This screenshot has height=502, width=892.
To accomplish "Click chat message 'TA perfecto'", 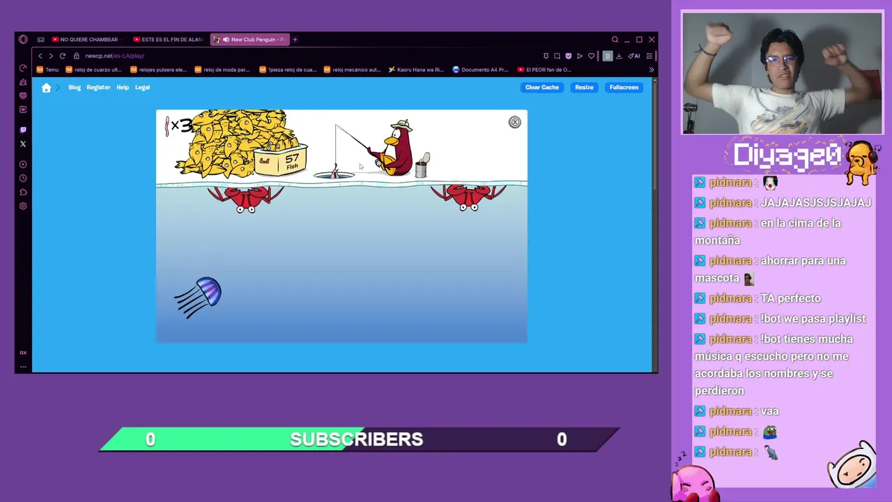I will (x=790, y=298).
